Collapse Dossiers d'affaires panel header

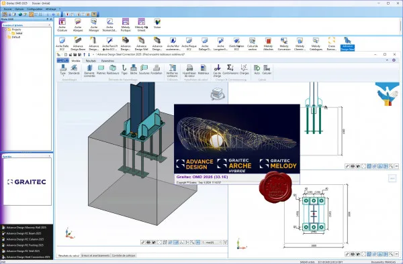pyautogui.click(x=49, y=25)
